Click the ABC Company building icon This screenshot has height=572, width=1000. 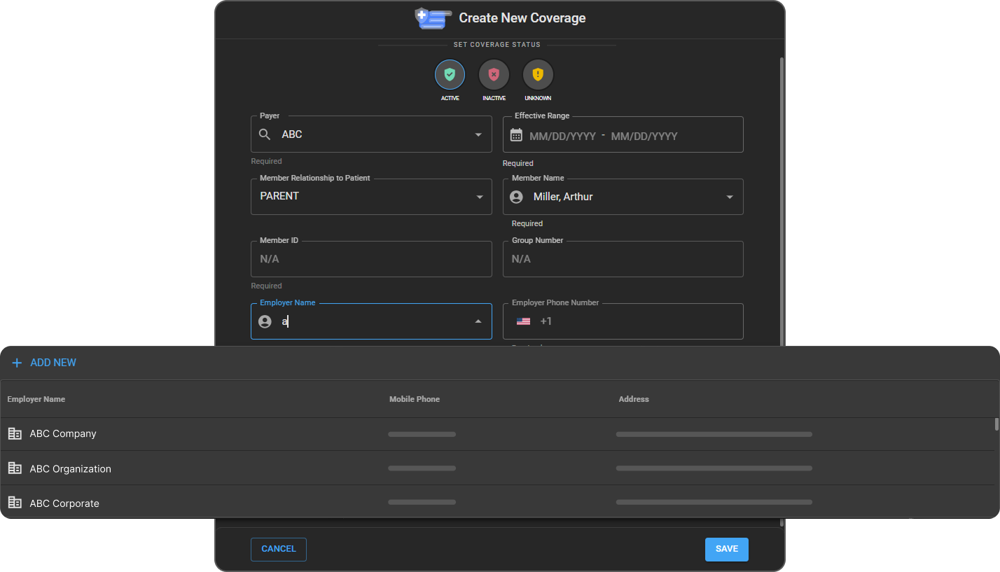coord(15,433)
